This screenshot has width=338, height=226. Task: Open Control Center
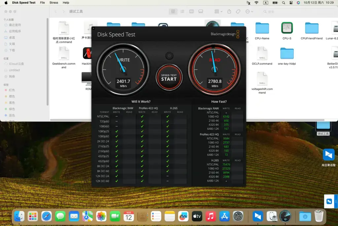[291, 3]
